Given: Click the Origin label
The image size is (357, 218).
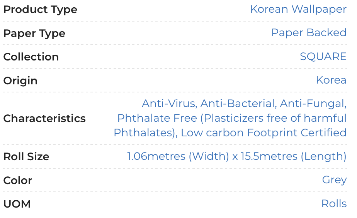Looking at the screenshot, I should coord(20,80).
